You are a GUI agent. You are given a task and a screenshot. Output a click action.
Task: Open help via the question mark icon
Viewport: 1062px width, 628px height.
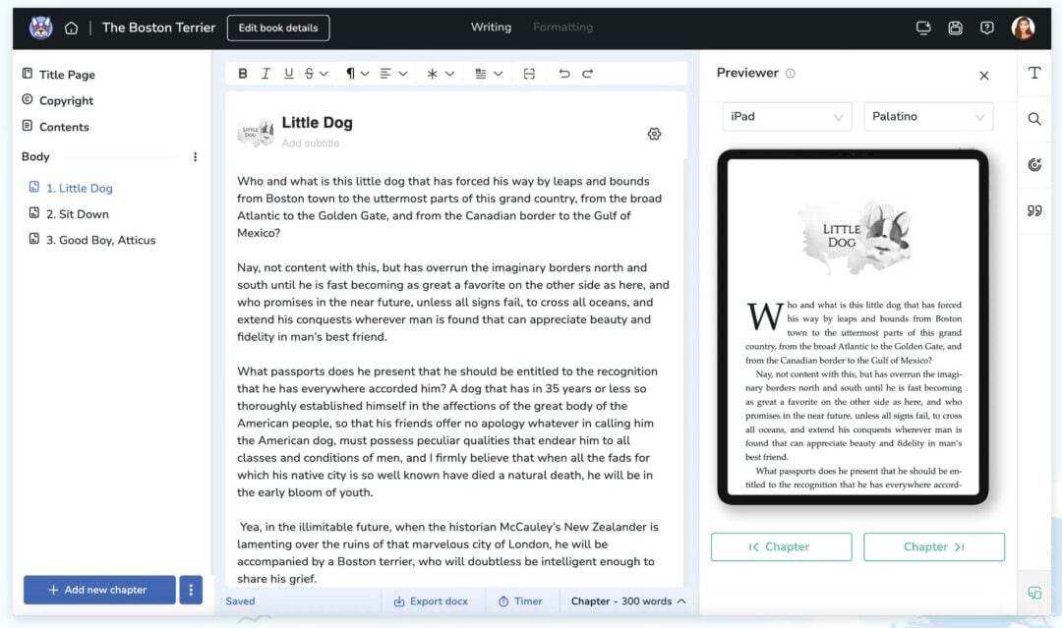point(987,29)
